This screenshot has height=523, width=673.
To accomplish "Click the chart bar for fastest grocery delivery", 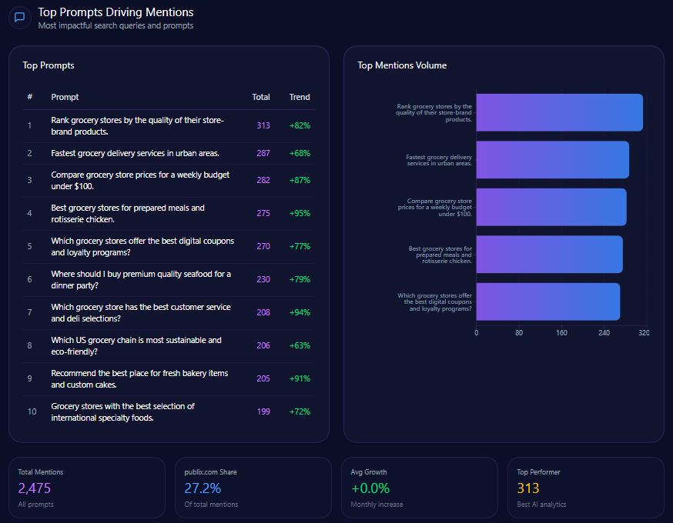I will coord(552,160).
